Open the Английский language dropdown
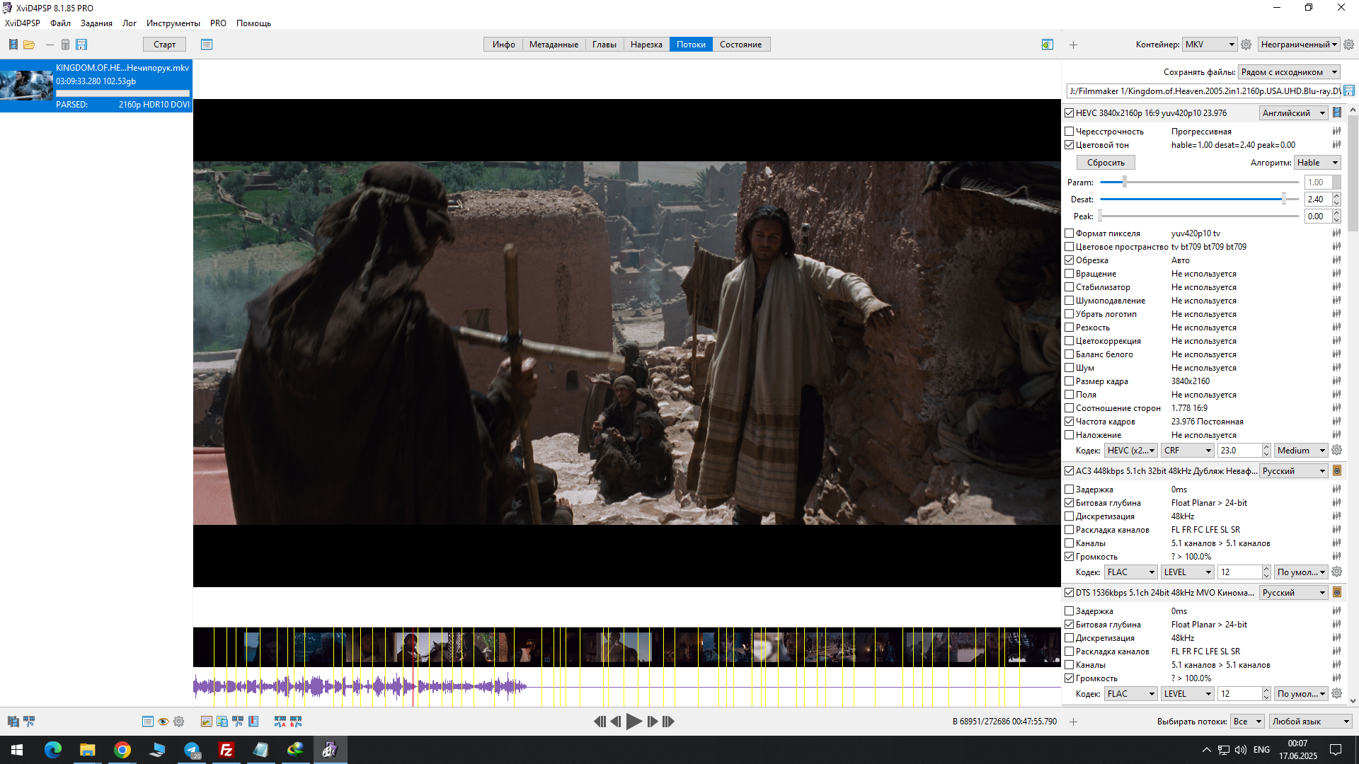This screenshot has height=764, width=1359. pyautogui.click(x=1294, y=113)
